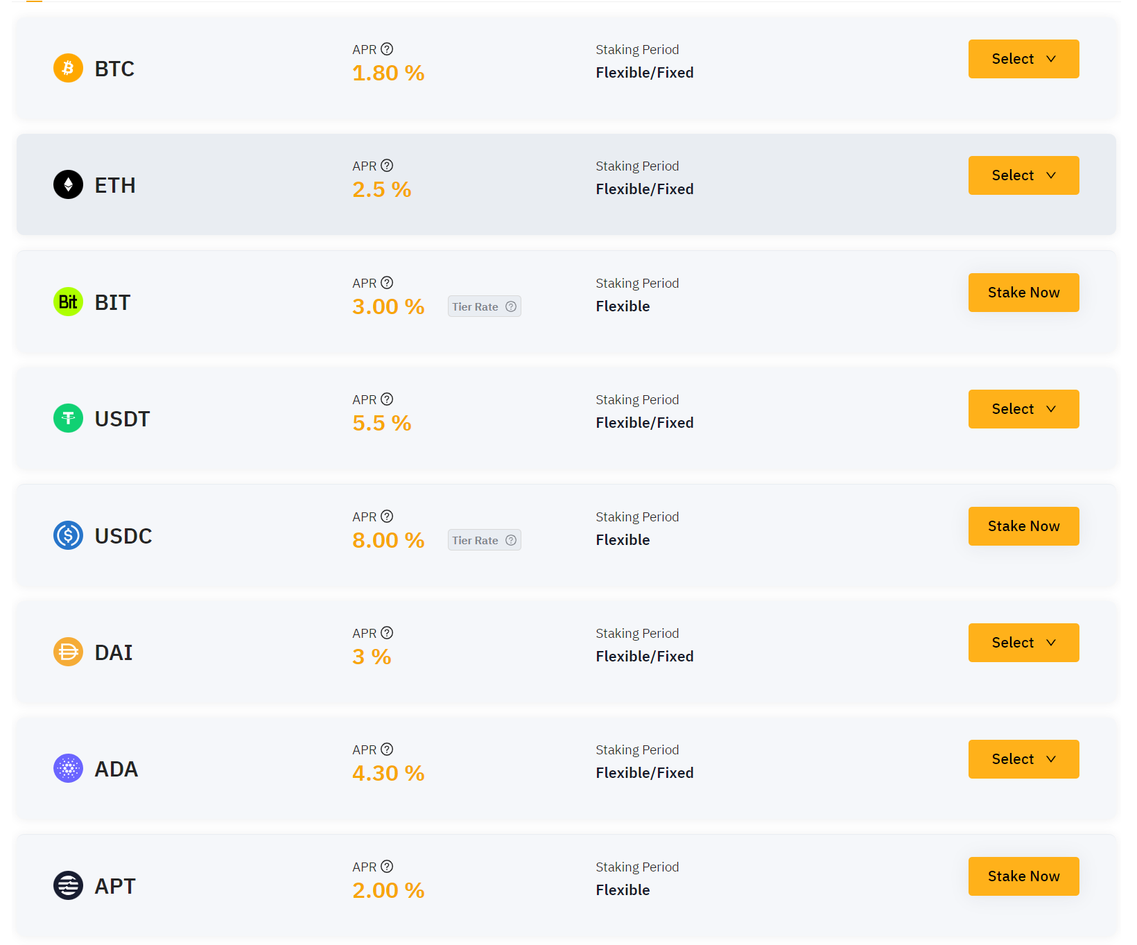The width and height of the screenshot is (1137, 945).
Task: Expand the Select dropdown for ADA
Action: (x=1023, y=759)
